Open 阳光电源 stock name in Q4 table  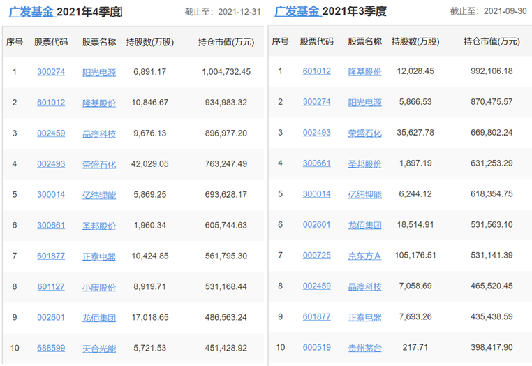click(99, 73)
